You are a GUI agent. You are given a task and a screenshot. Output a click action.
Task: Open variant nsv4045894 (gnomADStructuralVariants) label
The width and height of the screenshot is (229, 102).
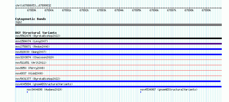coord(44,84)
